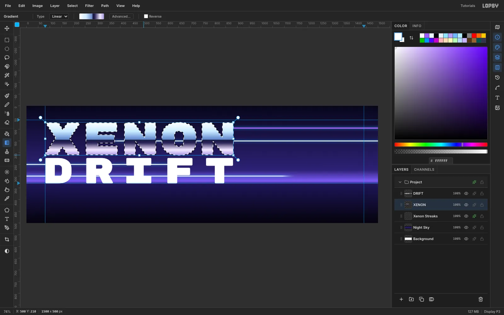
Task: Add a layer mask
Action: [x=432, y=299]
